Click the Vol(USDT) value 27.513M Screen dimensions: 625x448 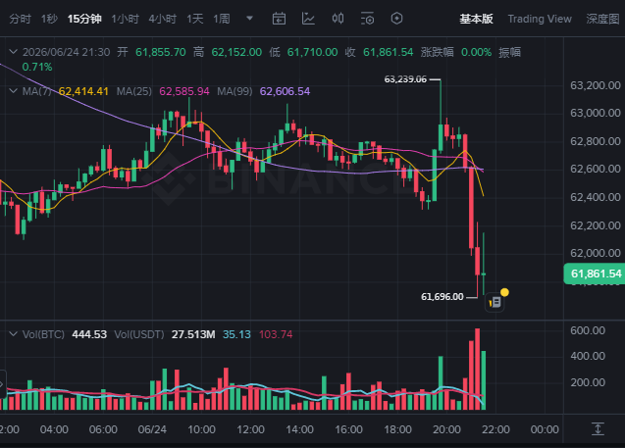click(193, 334)
